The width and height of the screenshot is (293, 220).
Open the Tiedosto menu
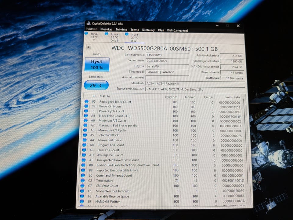tap(92, 29)
